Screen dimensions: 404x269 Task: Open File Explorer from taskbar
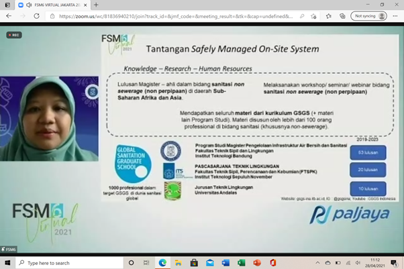[x=178, y=263]
